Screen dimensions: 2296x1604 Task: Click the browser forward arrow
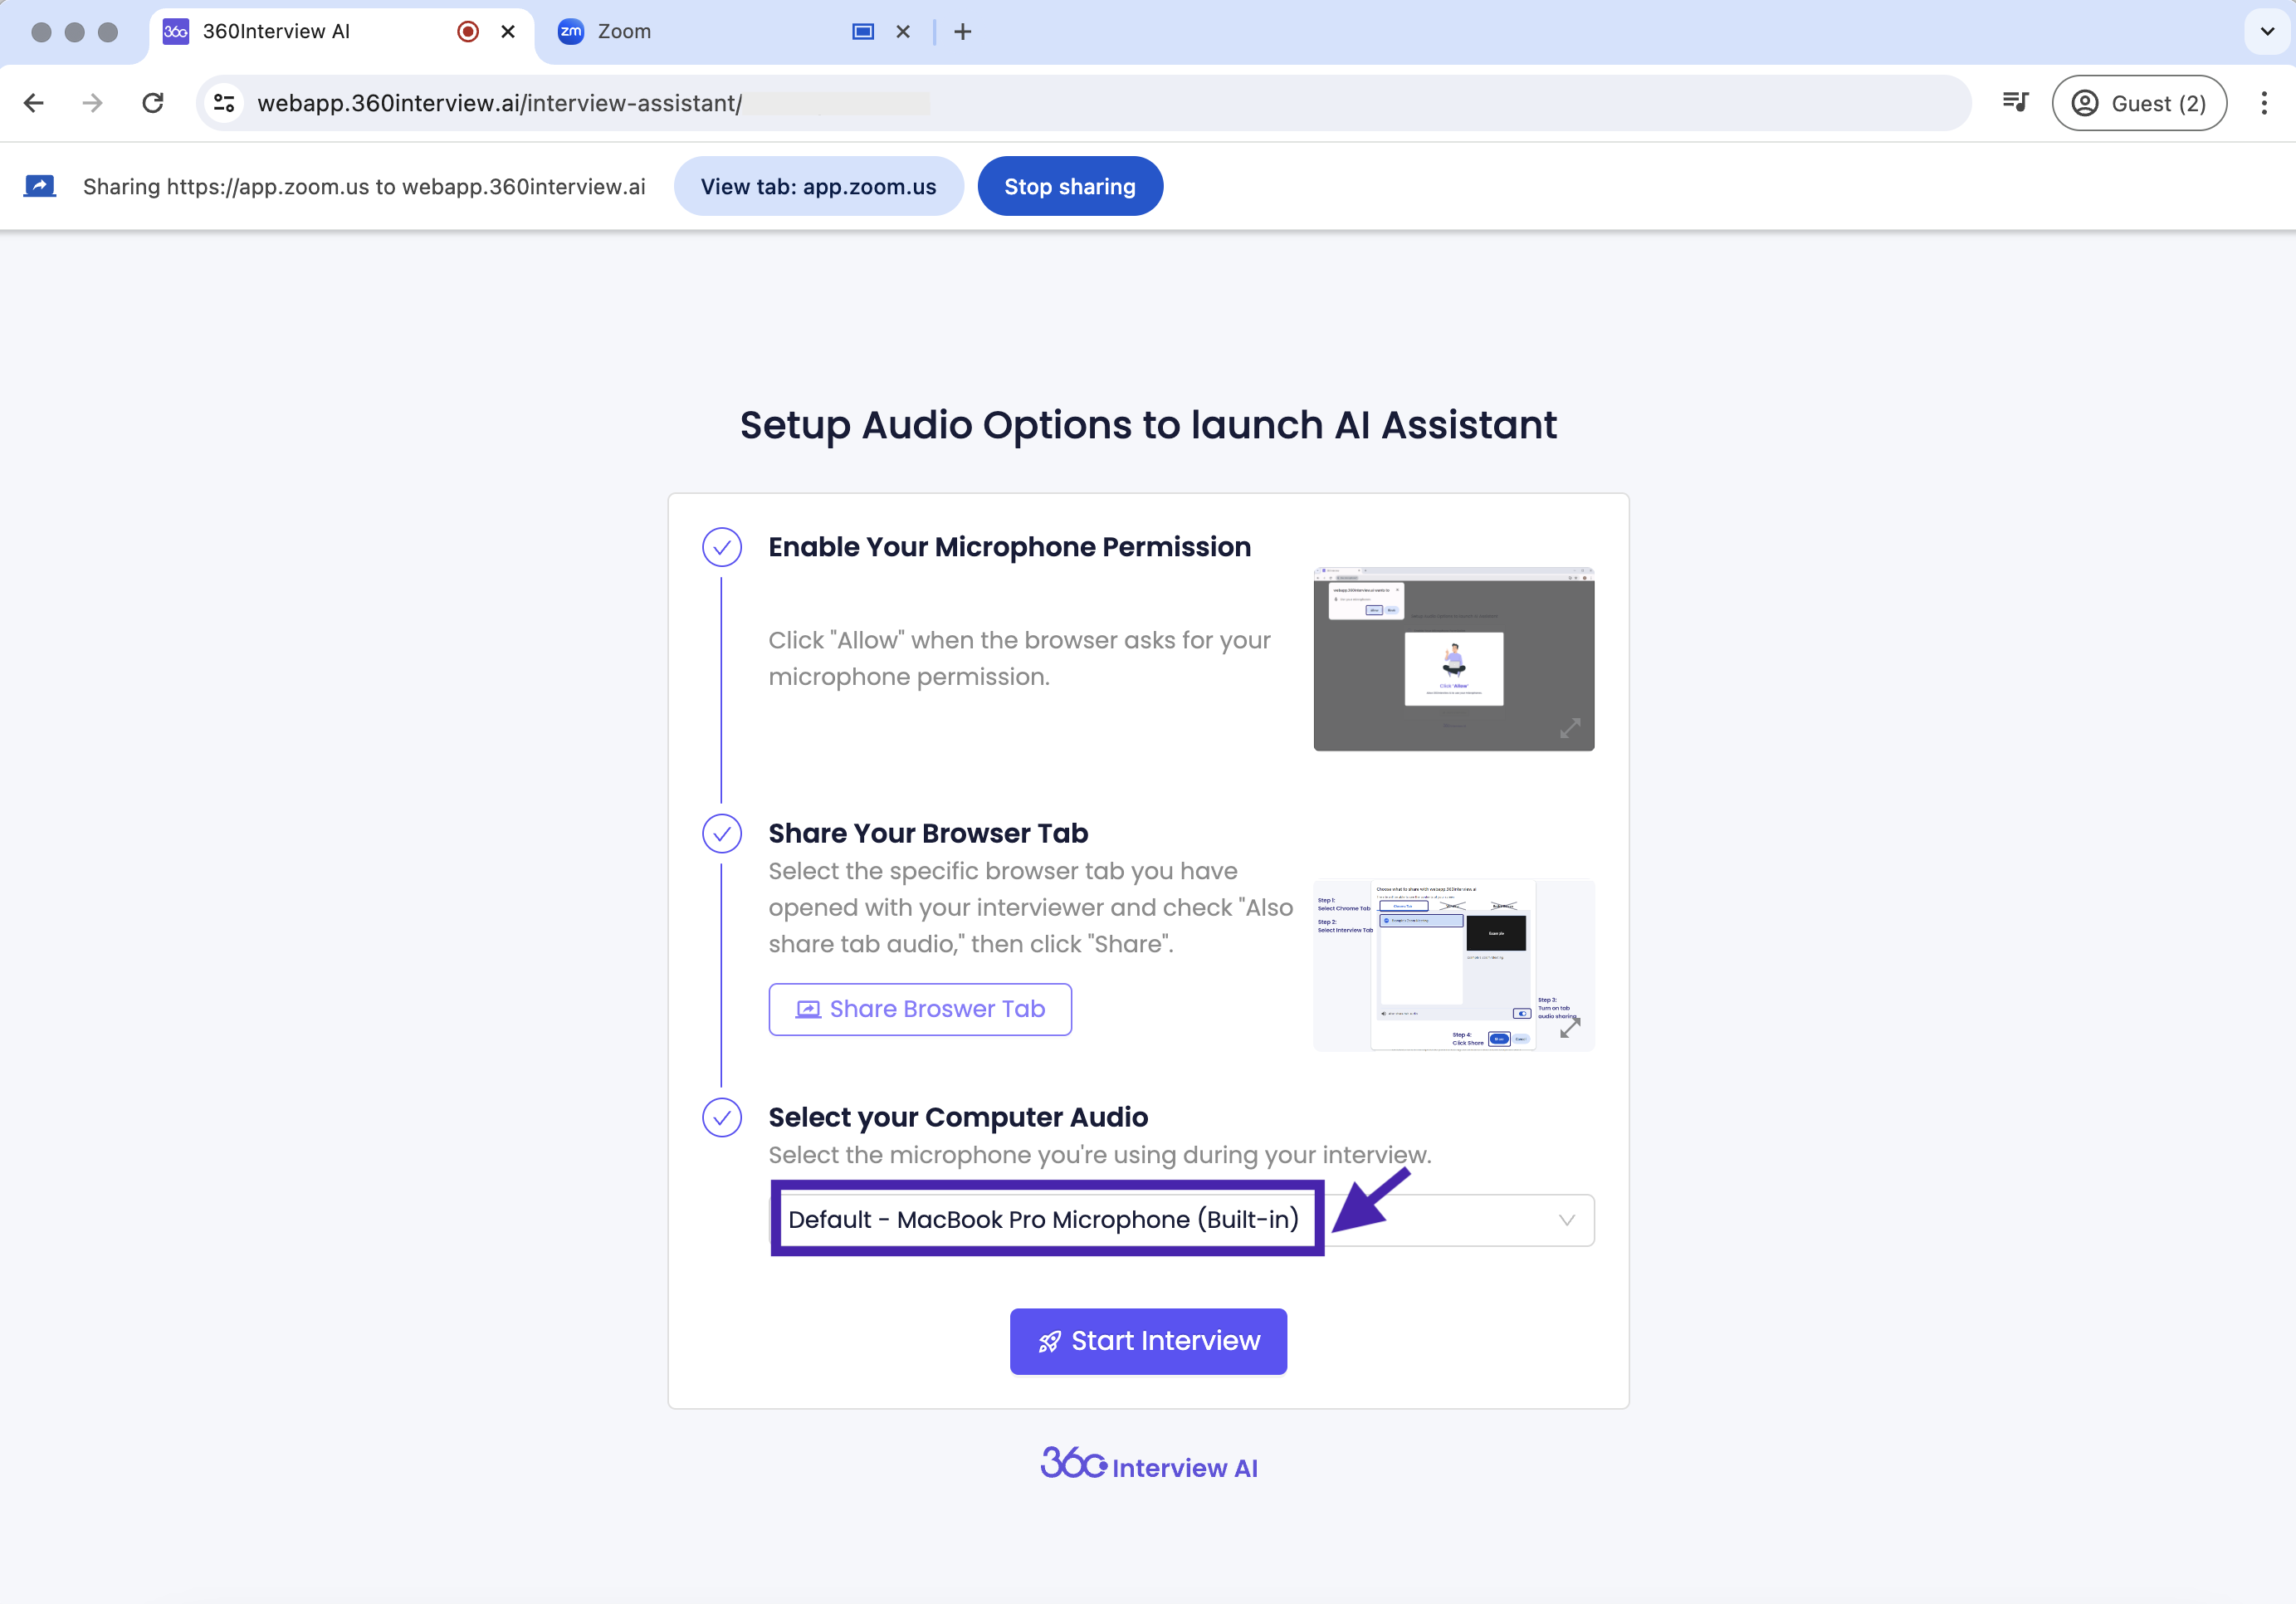[x=92, y=103]
